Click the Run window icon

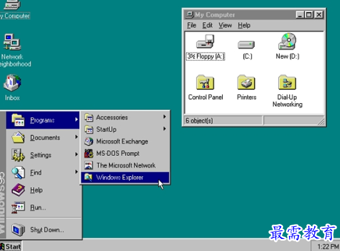coord(18,207)
